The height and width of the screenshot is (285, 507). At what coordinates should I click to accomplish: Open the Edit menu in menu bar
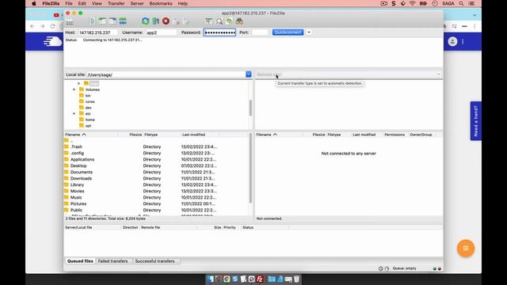coord(82,3)
